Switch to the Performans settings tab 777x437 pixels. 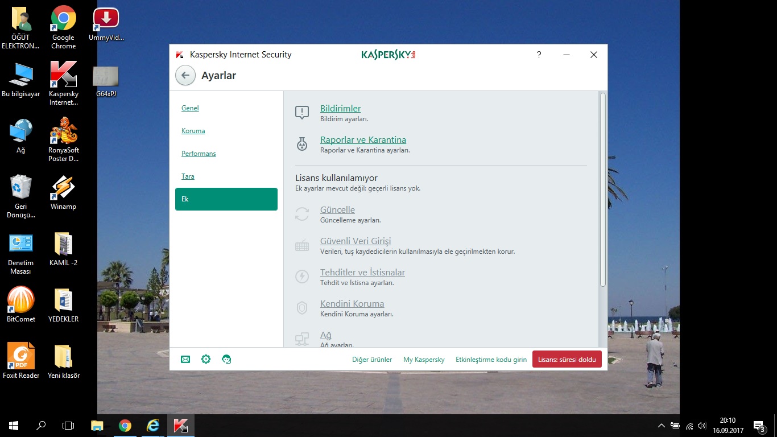(199, 154)
